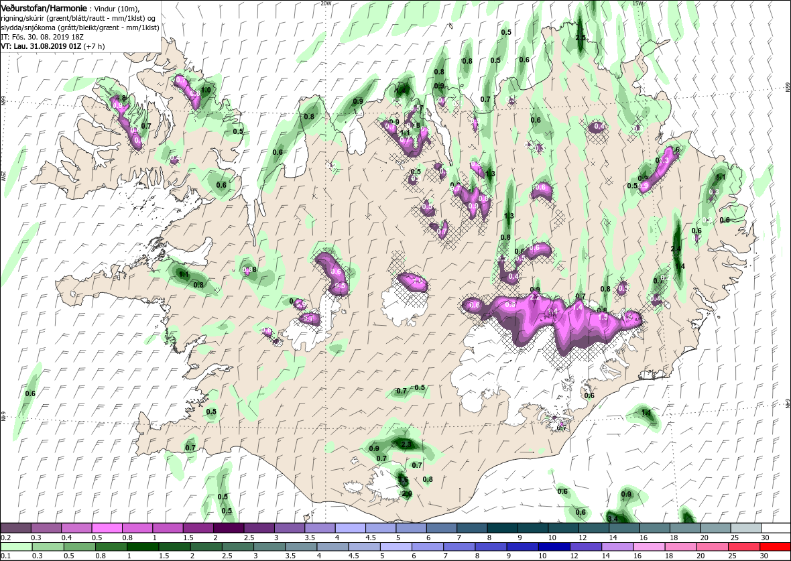Click the Veðurstofan/Harmonie title text

click(x=44, y=9)
